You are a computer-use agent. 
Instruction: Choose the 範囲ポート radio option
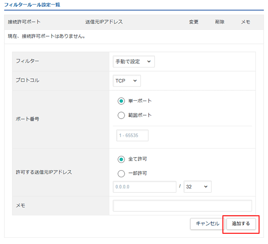pyautogui.click(x=121, y=115)
